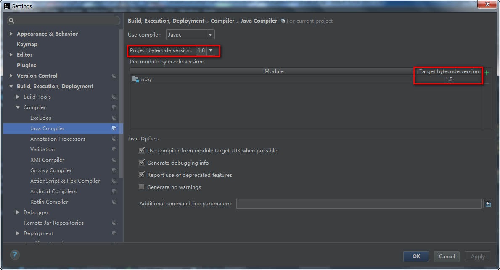Click the help question mark icon

[15, 254]
